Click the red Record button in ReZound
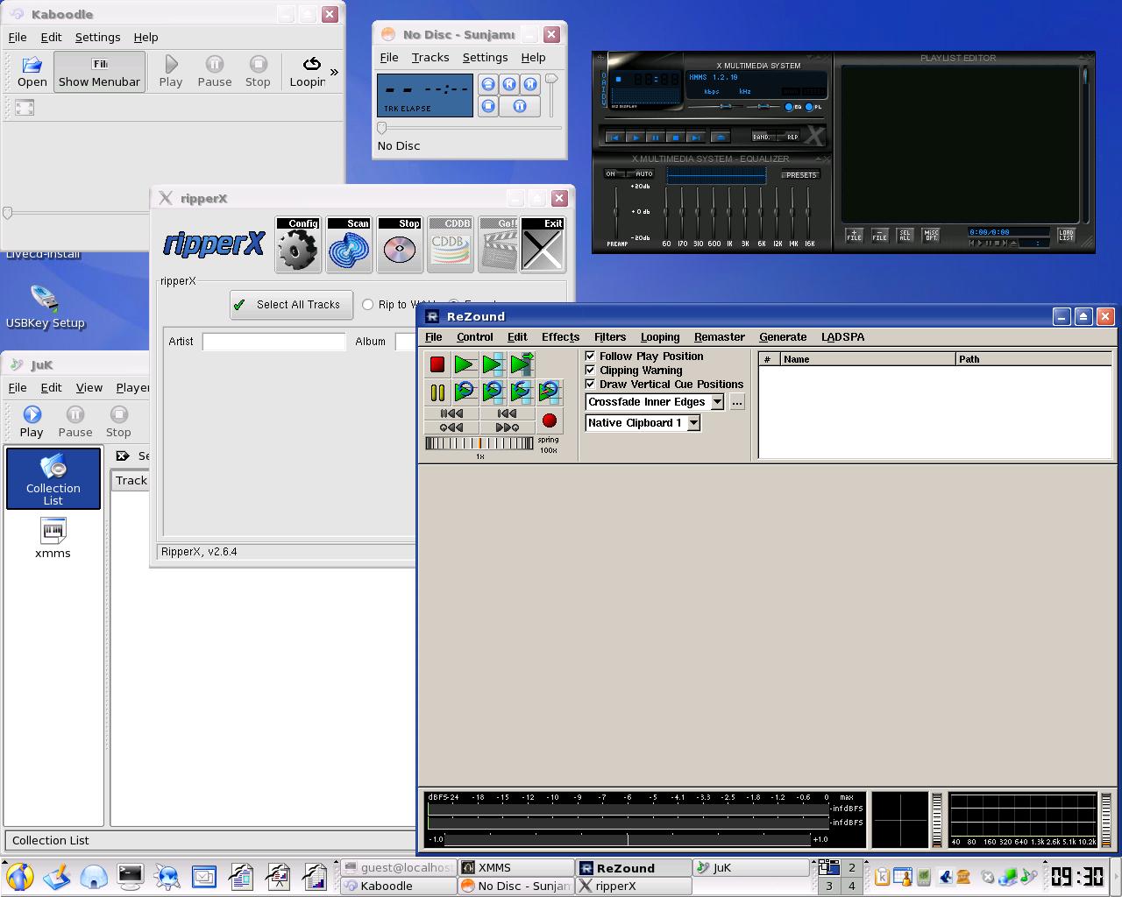Screen dimensions: 1122x897 (x=550, y=420)
